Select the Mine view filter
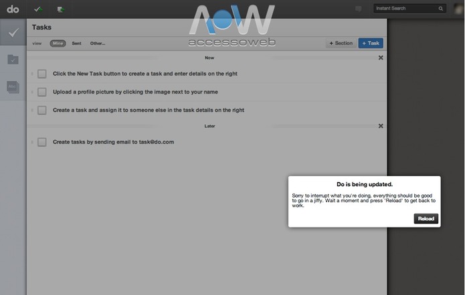Image resolution: width=465 pixels, height=295 pixels. coord(58,43)
